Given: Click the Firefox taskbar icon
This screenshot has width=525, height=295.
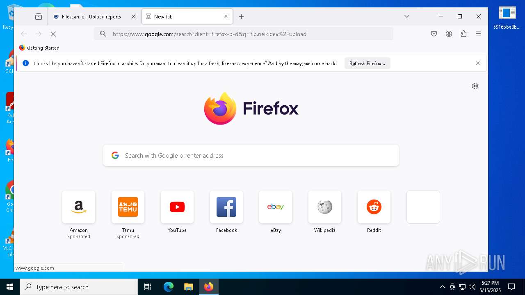Looking at the screenshot, I should (x=209, y=287).
